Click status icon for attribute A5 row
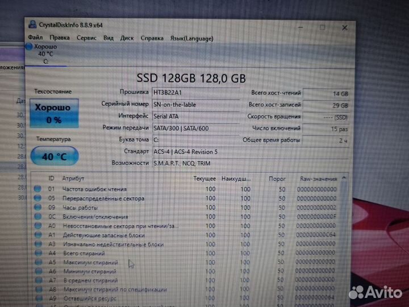 click(39, 262)
